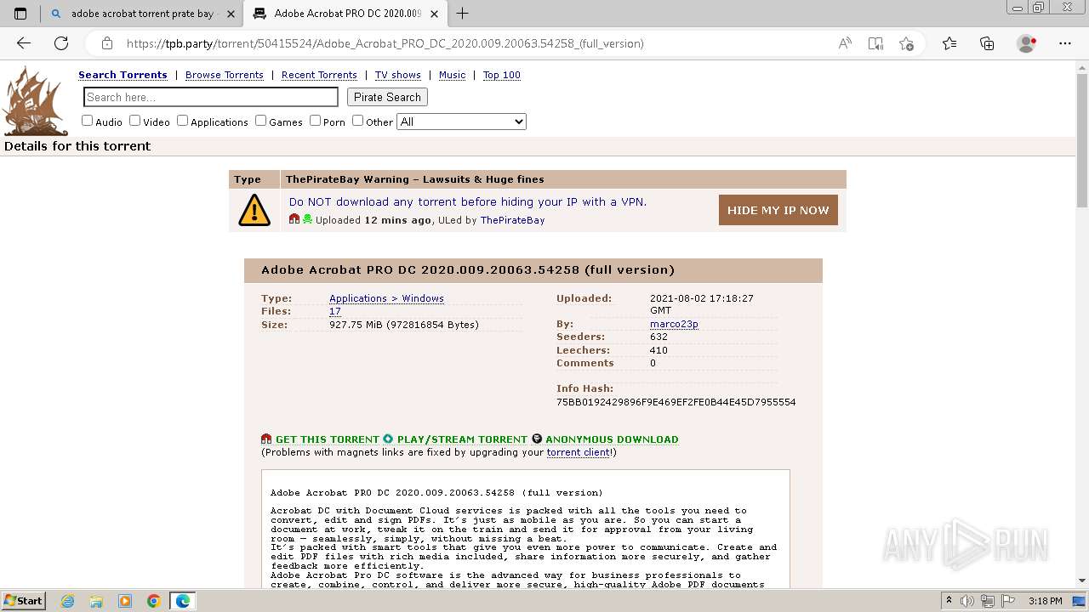Check the Audio category checkbox
Screen dimensions: 1089x612
87,121
